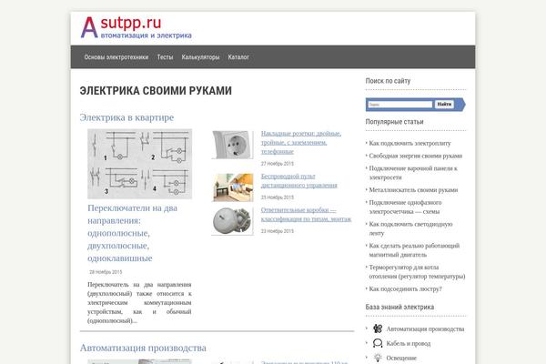Click the Поиск по сайту heading
546x364 pixels.
pos(388,81)
